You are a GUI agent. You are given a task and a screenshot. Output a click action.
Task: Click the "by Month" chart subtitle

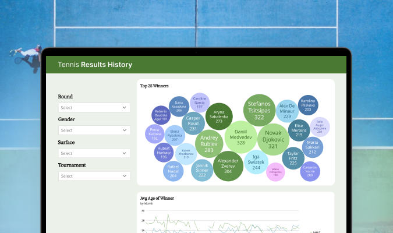[147, 203]
